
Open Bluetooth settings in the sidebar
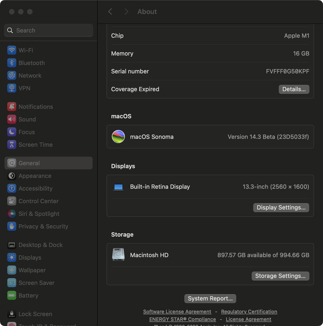[49, 63]
